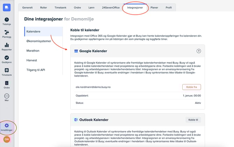This screenshot has height=147, width=234.
Task: Select Tilgang til API menu item
Action: coord(36,70)
